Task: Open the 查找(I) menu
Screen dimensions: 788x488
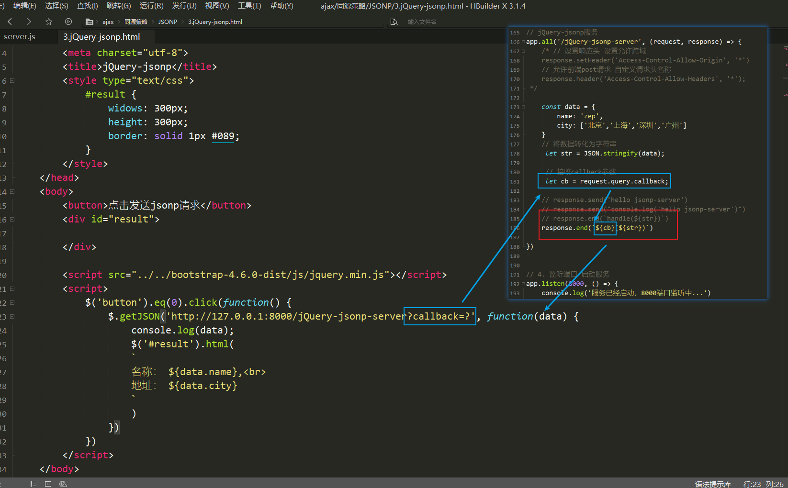Action: click(87, 6)
